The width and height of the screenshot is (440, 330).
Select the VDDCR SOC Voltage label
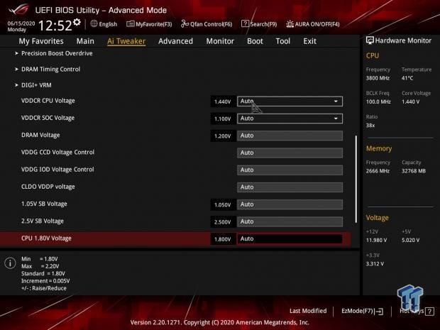tap(48, 118)
